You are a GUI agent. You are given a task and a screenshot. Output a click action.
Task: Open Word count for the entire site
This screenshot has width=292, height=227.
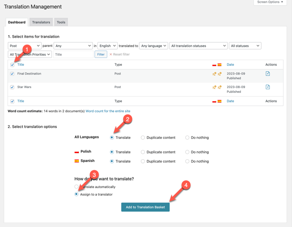click(108, 111)
